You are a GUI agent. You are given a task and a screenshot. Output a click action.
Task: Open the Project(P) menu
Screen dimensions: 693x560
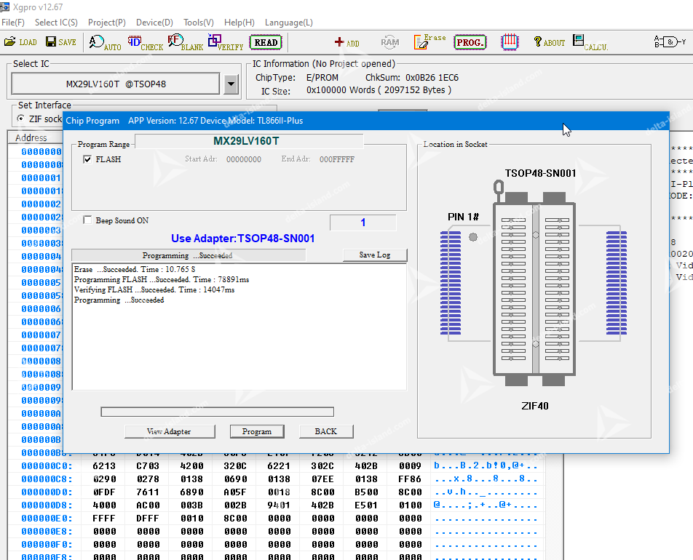pos(106,22)
